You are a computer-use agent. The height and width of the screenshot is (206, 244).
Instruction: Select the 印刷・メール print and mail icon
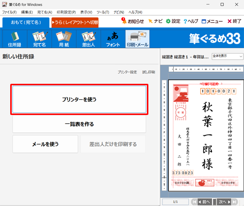click(x=138, y=39)
